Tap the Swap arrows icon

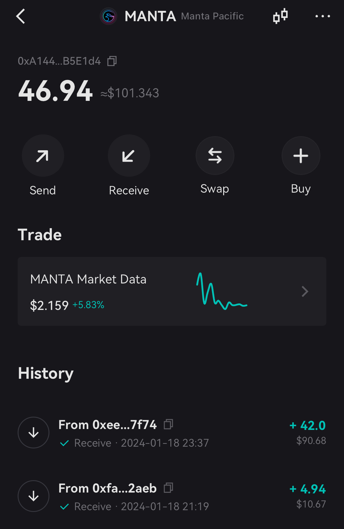tap(215, 156)
